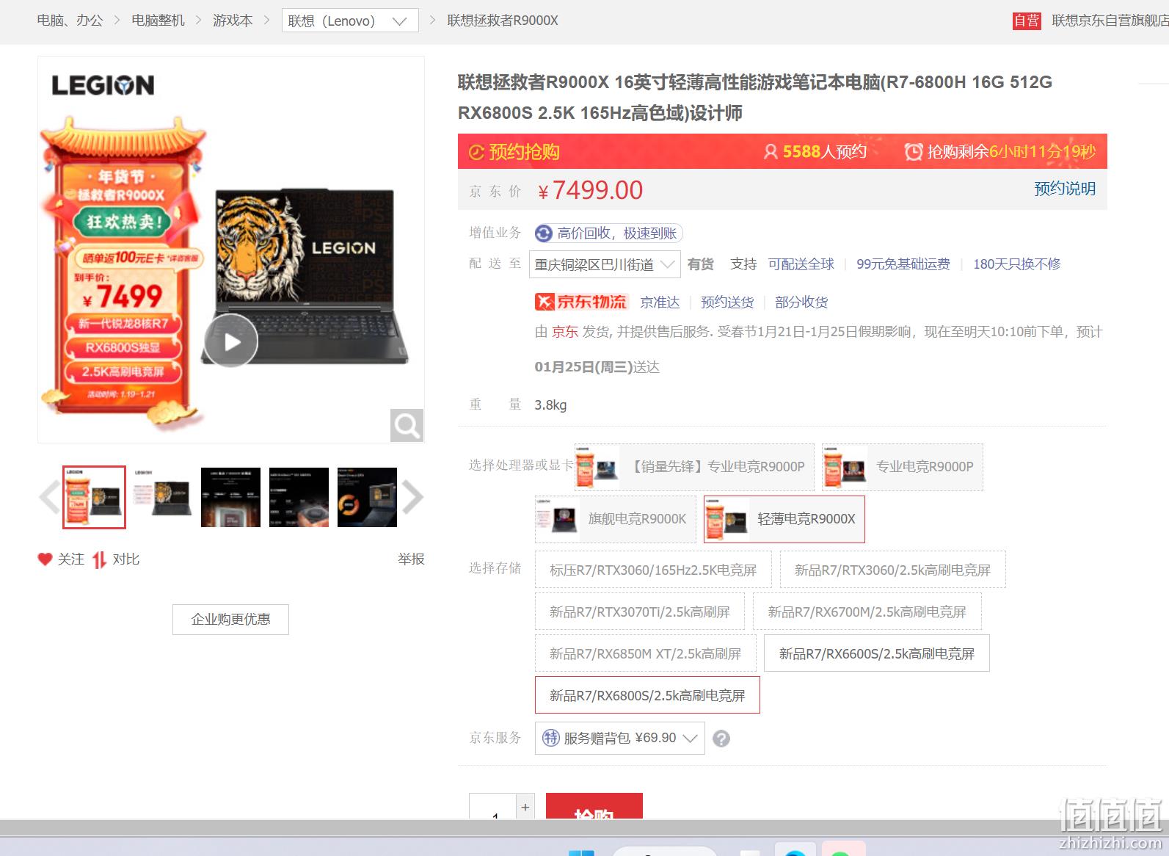Viewport: 1169px width, 856px height.
Task: Click the LEGION logo on product image
Action: pyautogui.click(x=103, y=85)
